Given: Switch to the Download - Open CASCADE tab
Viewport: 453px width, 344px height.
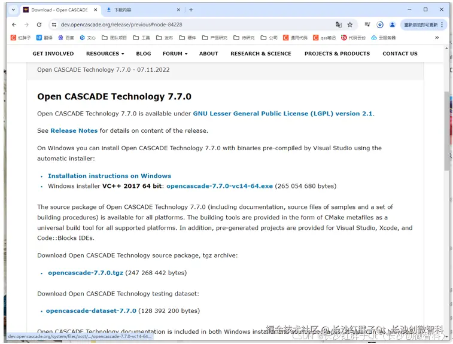Looking at the screenshot, I should tap(59, 10).
